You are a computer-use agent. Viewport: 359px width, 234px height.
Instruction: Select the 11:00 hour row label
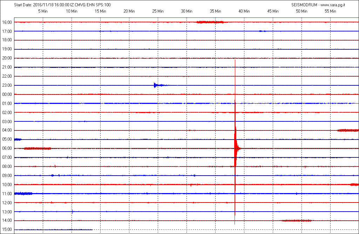pos(7,194)
